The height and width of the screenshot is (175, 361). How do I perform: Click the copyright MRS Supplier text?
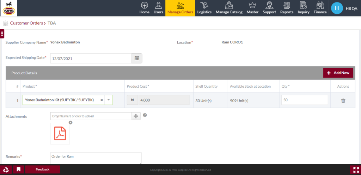[180, 170]
